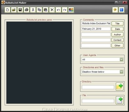
Task: Create a new robots.txt file
Action: click(x=7, y=10)
